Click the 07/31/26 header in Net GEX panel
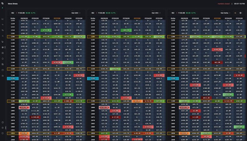Viewport: 247px width, 141px height. coord(79,19)
